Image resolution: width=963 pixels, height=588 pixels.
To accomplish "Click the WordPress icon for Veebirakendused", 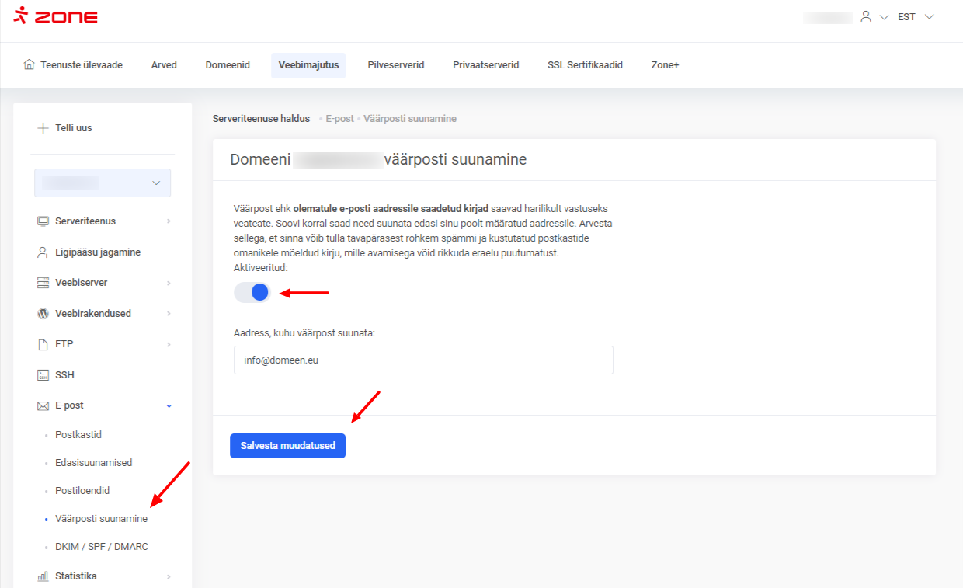I will click(x=43, y=314).
